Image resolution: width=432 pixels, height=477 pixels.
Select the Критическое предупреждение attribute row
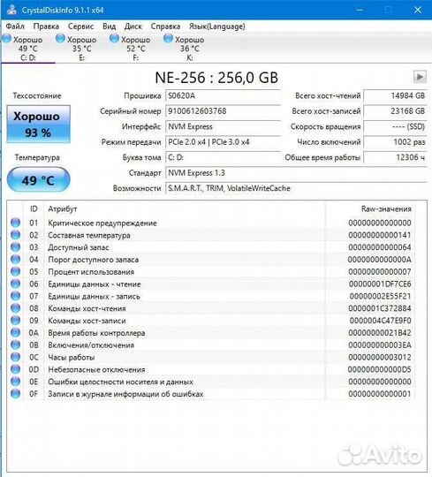(210, 223)
